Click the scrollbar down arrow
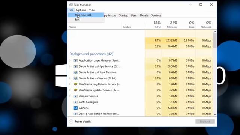 click(x=215, y=114)
